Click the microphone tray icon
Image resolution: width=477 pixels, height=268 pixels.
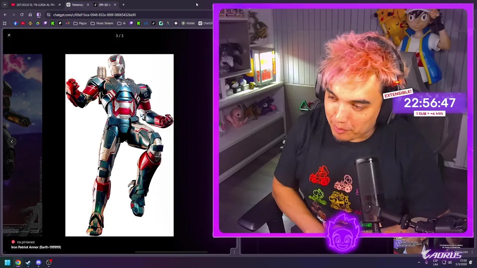coord(426,262)
